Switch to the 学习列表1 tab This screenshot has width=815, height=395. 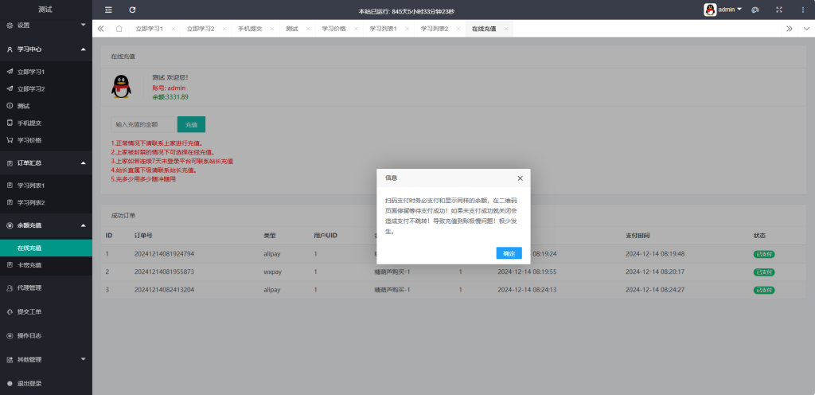click(383, 29)
